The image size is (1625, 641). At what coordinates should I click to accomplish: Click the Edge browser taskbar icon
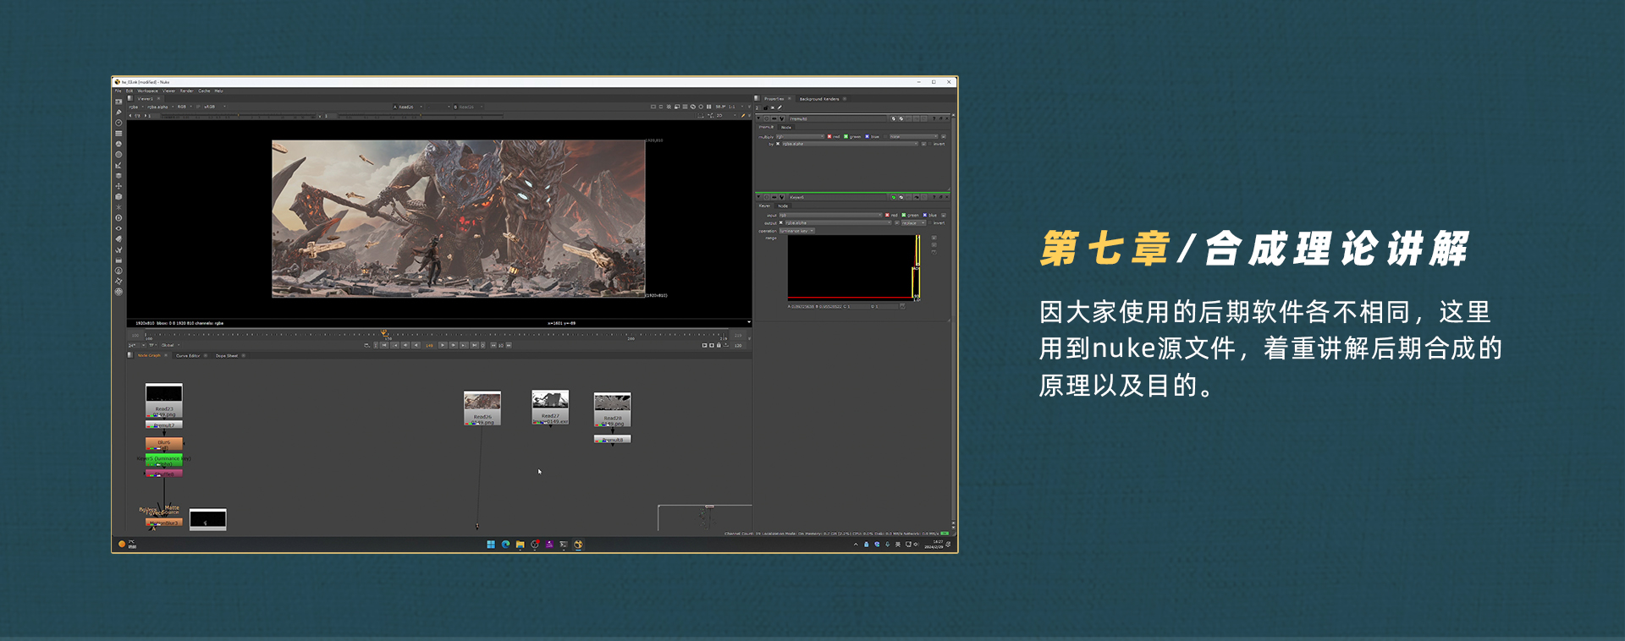click(505, 545)
